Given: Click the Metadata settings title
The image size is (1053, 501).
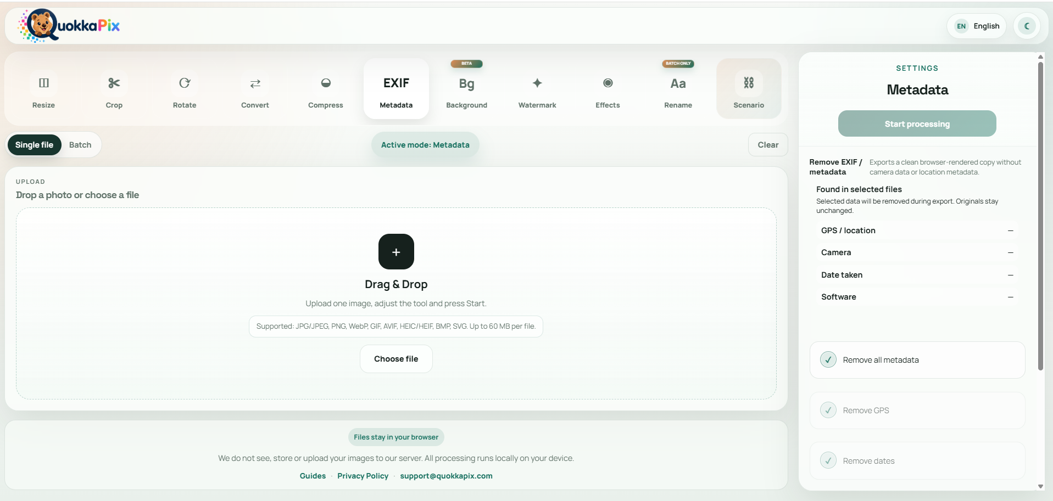Looking at the screenshot, I should click(x=917, y=89).
